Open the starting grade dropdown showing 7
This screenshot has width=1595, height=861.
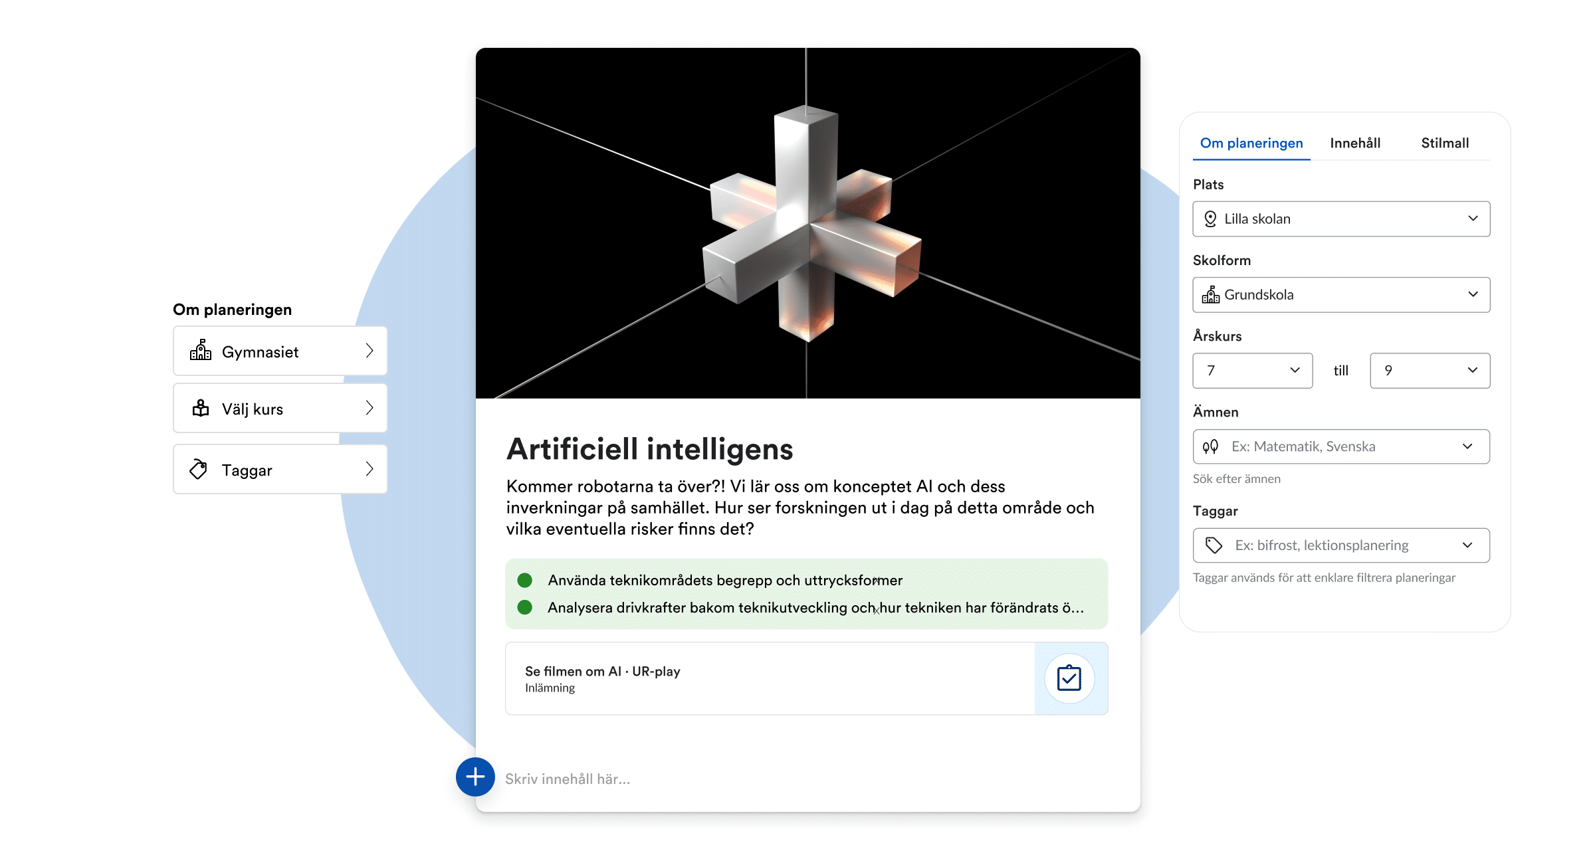coord(1252,370)
